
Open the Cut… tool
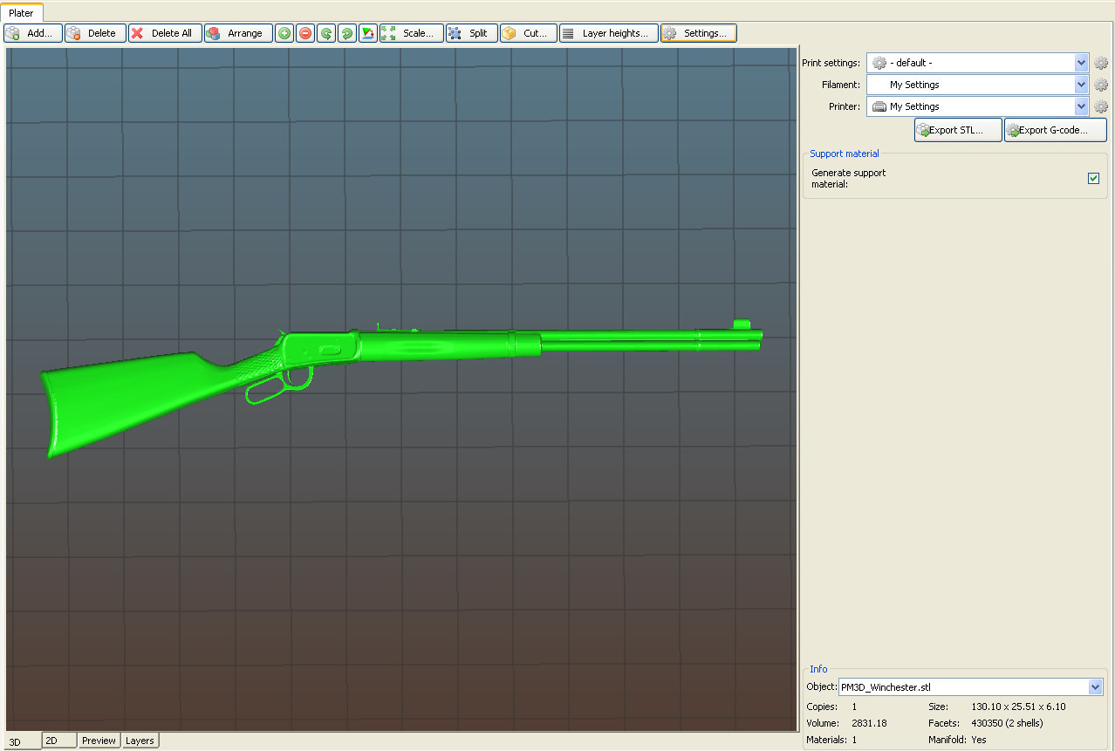point(529,33)
